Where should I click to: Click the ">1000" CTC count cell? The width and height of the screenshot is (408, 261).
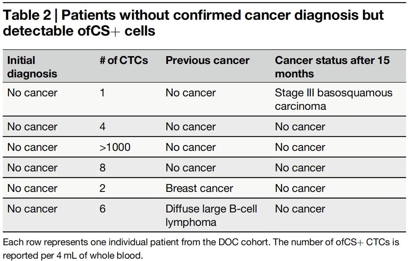[x=115, y=147]
